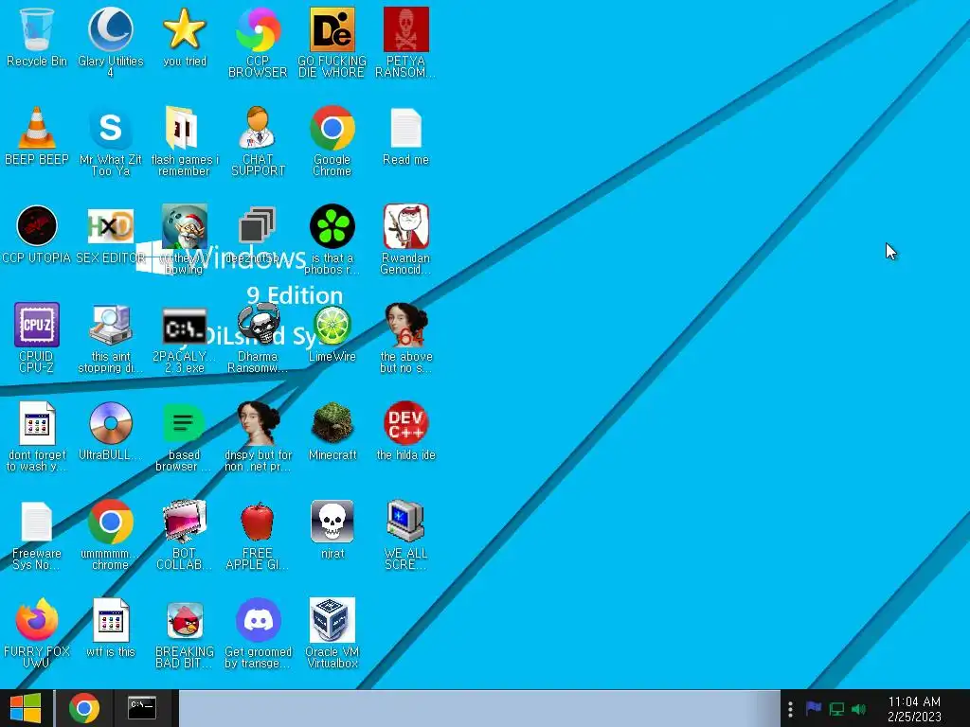This screenshot has height=727, width=970.
Task: Switch to Chrome in the taskbar
Action: [x=84, y=708]
